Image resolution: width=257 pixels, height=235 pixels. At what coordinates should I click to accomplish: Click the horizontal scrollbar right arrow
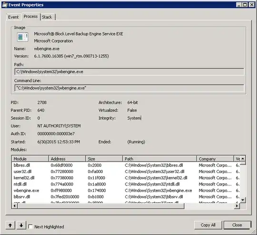coord(237,206)
